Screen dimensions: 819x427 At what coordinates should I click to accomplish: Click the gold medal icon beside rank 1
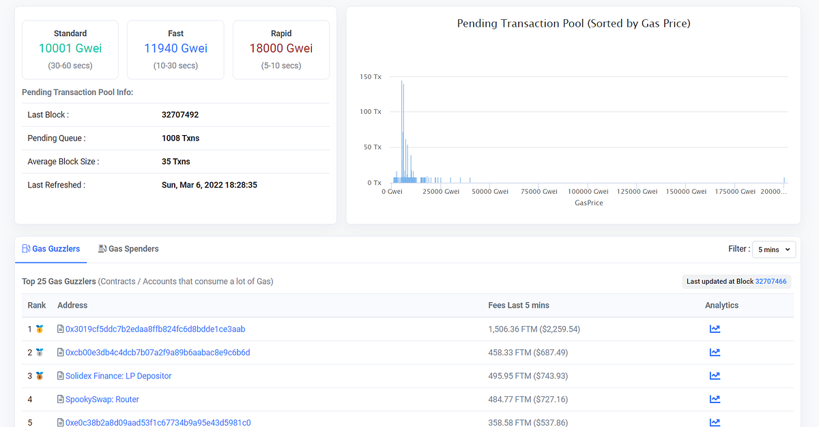click(40, 329)
